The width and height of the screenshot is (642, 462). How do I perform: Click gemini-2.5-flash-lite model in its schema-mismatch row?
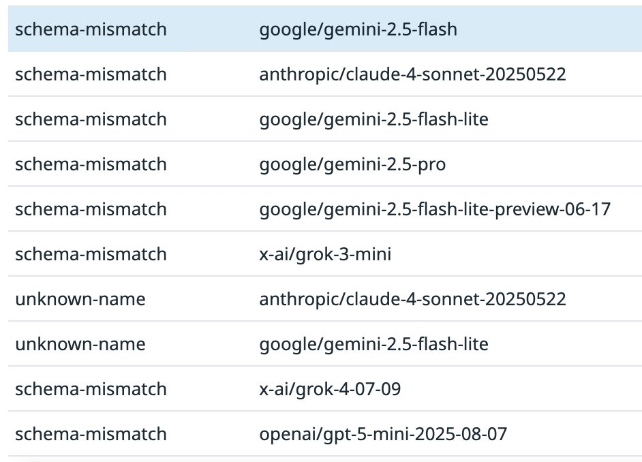(x=373, y=119)
